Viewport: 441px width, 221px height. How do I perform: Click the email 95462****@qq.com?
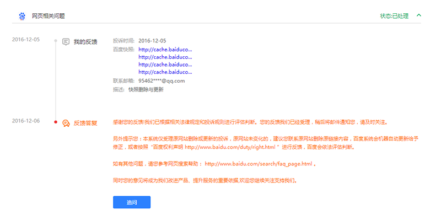162,81
